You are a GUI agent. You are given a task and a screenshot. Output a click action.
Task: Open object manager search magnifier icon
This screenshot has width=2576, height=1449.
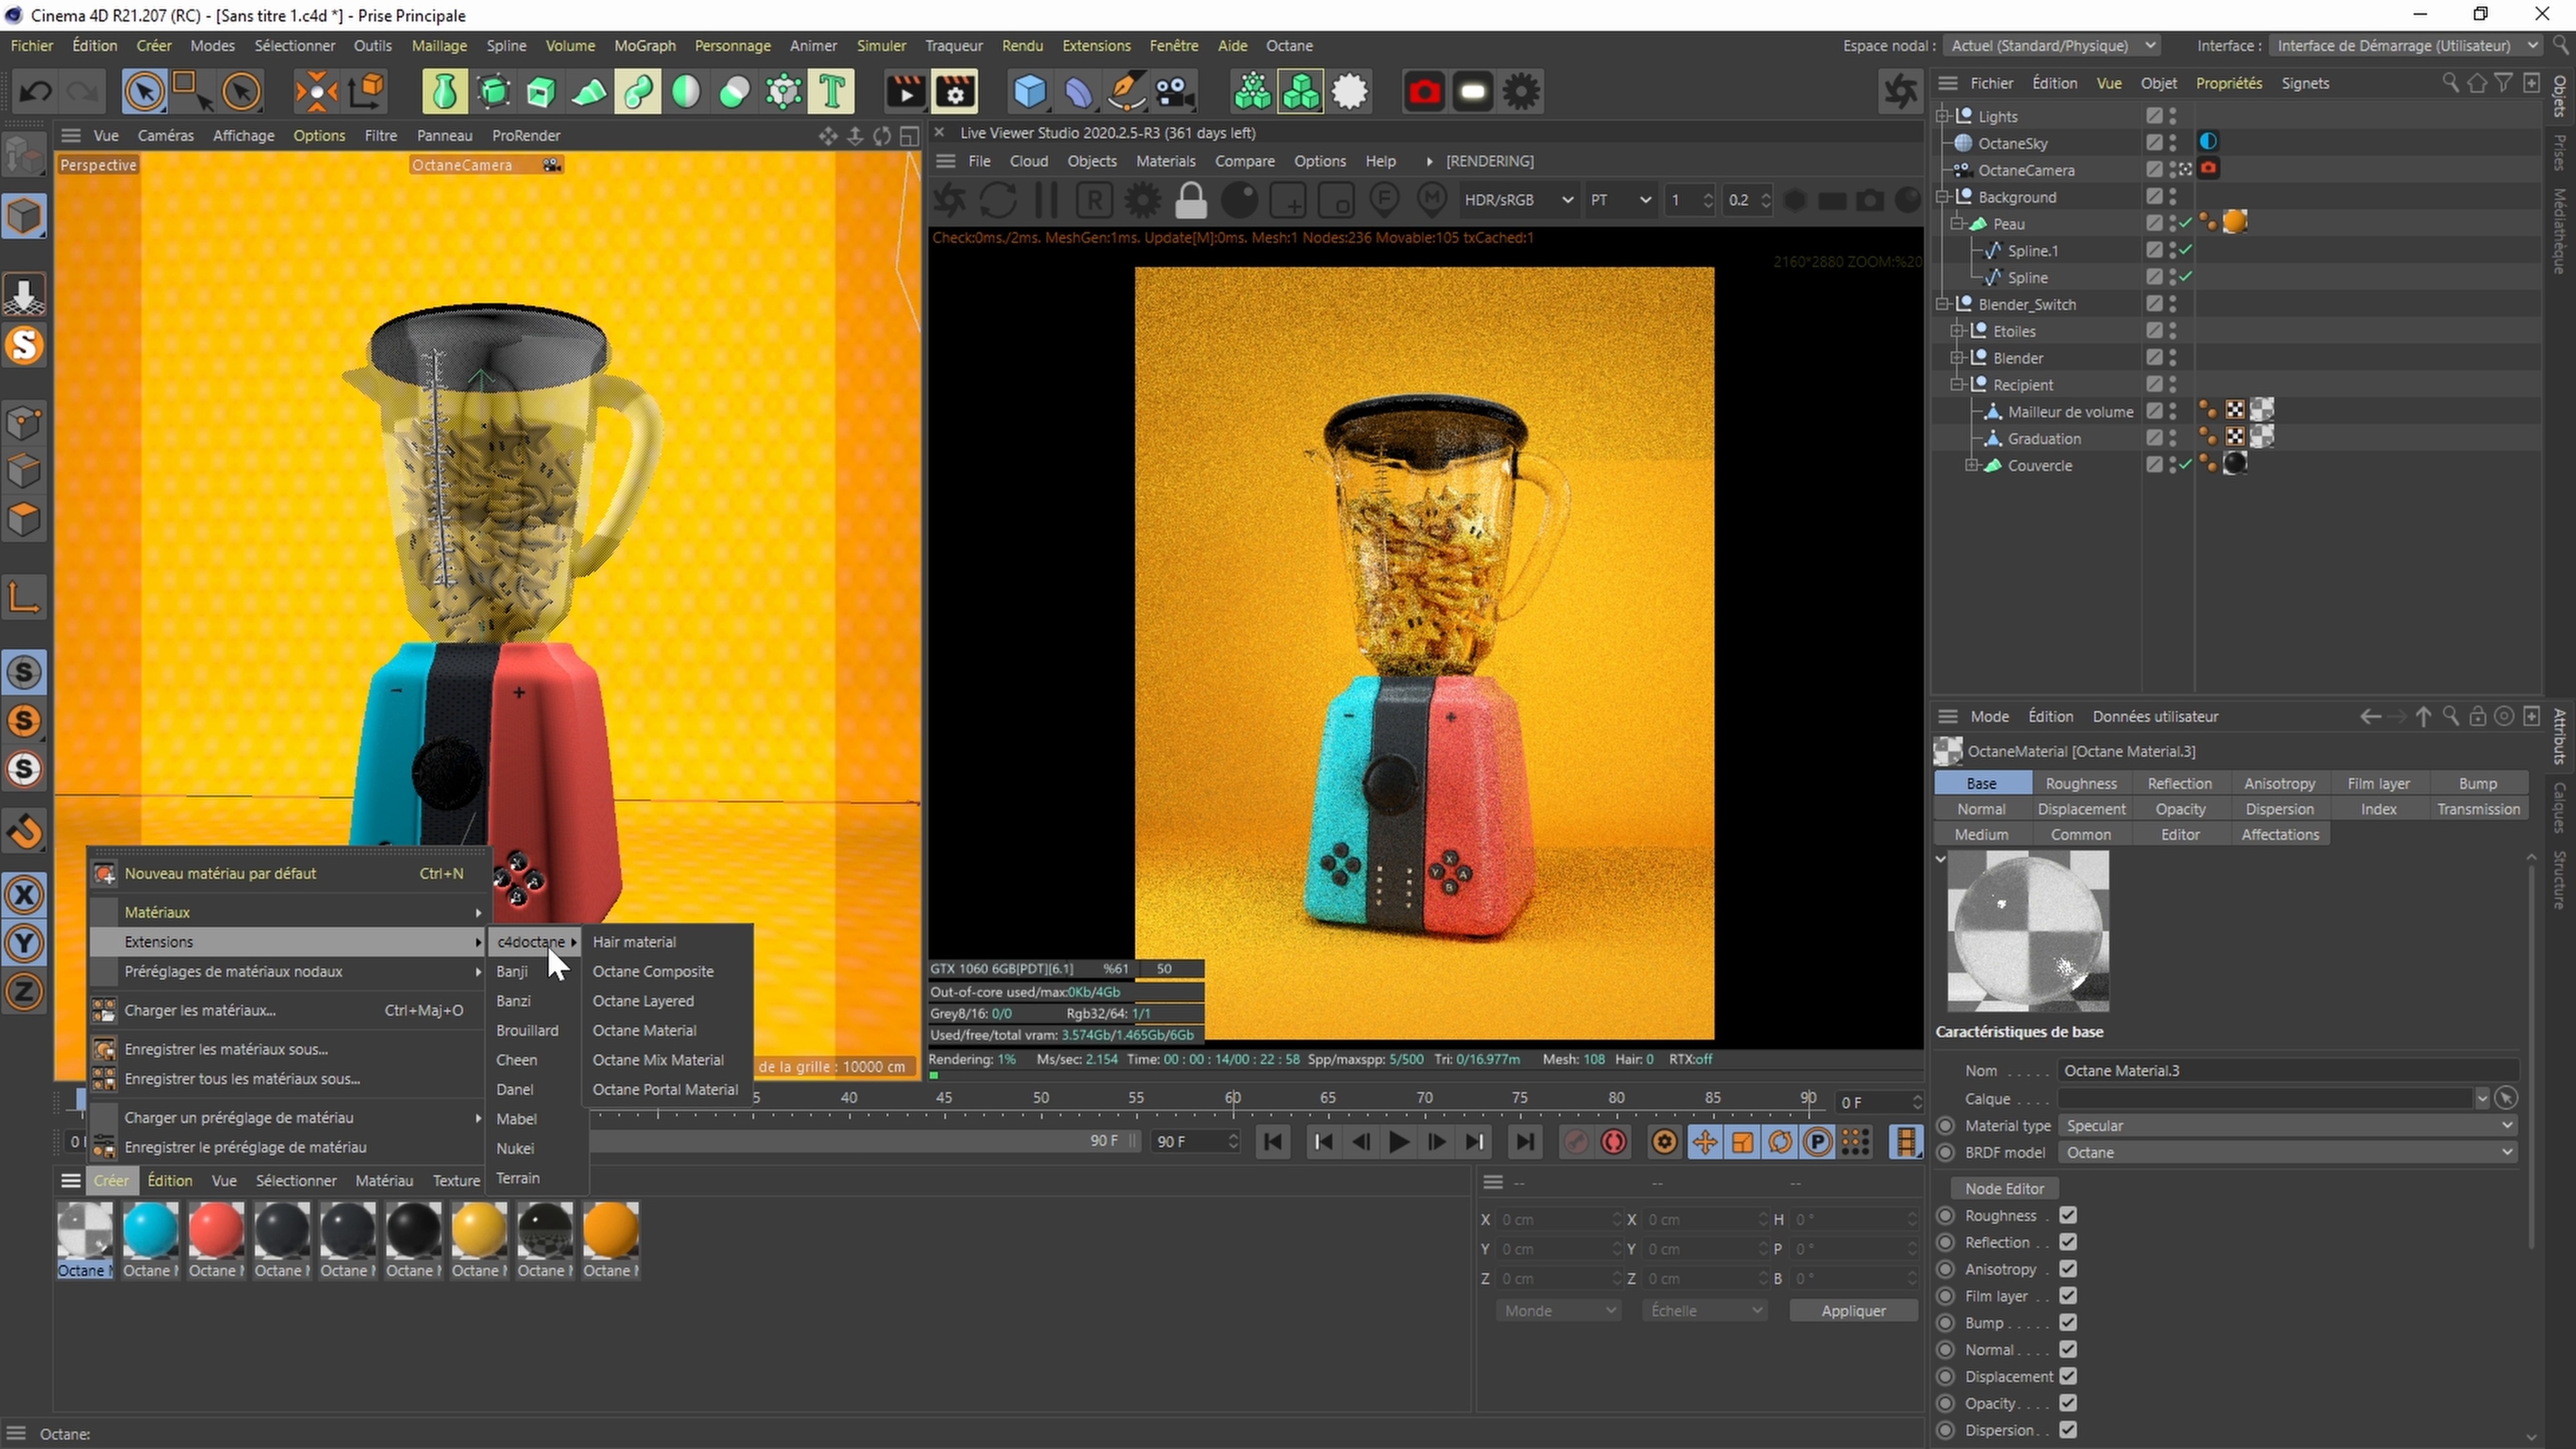[x=2450, y=83]
